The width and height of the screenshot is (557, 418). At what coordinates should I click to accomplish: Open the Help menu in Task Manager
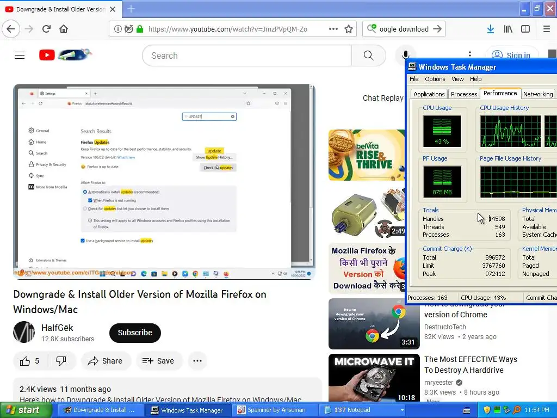pos(475,79)
